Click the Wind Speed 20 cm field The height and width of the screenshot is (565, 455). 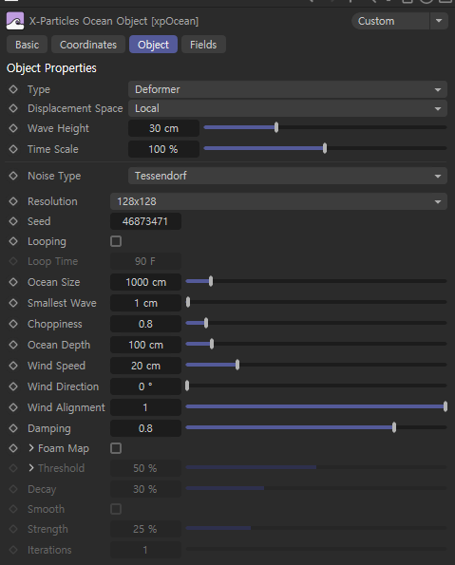[145, 366]
